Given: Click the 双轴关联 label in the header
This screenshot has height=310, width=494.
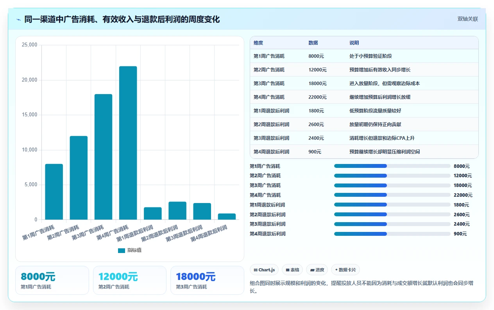Looking at the screenshot, I should [x=468, y=19].
